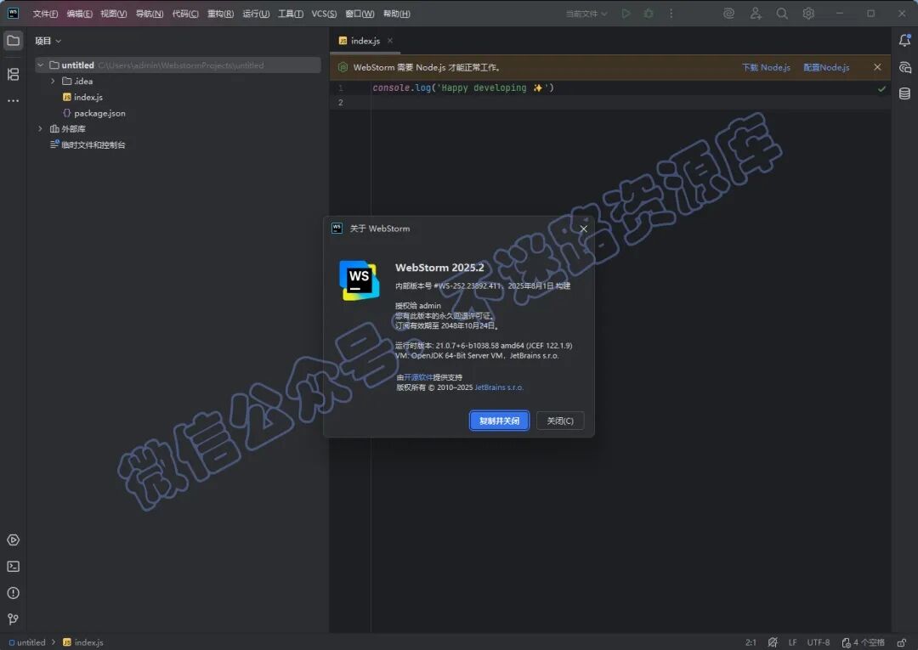Viewport: 918px width, 650px height.
Task: Click the 配置Node.js link
Action: [x=826, y=67]
